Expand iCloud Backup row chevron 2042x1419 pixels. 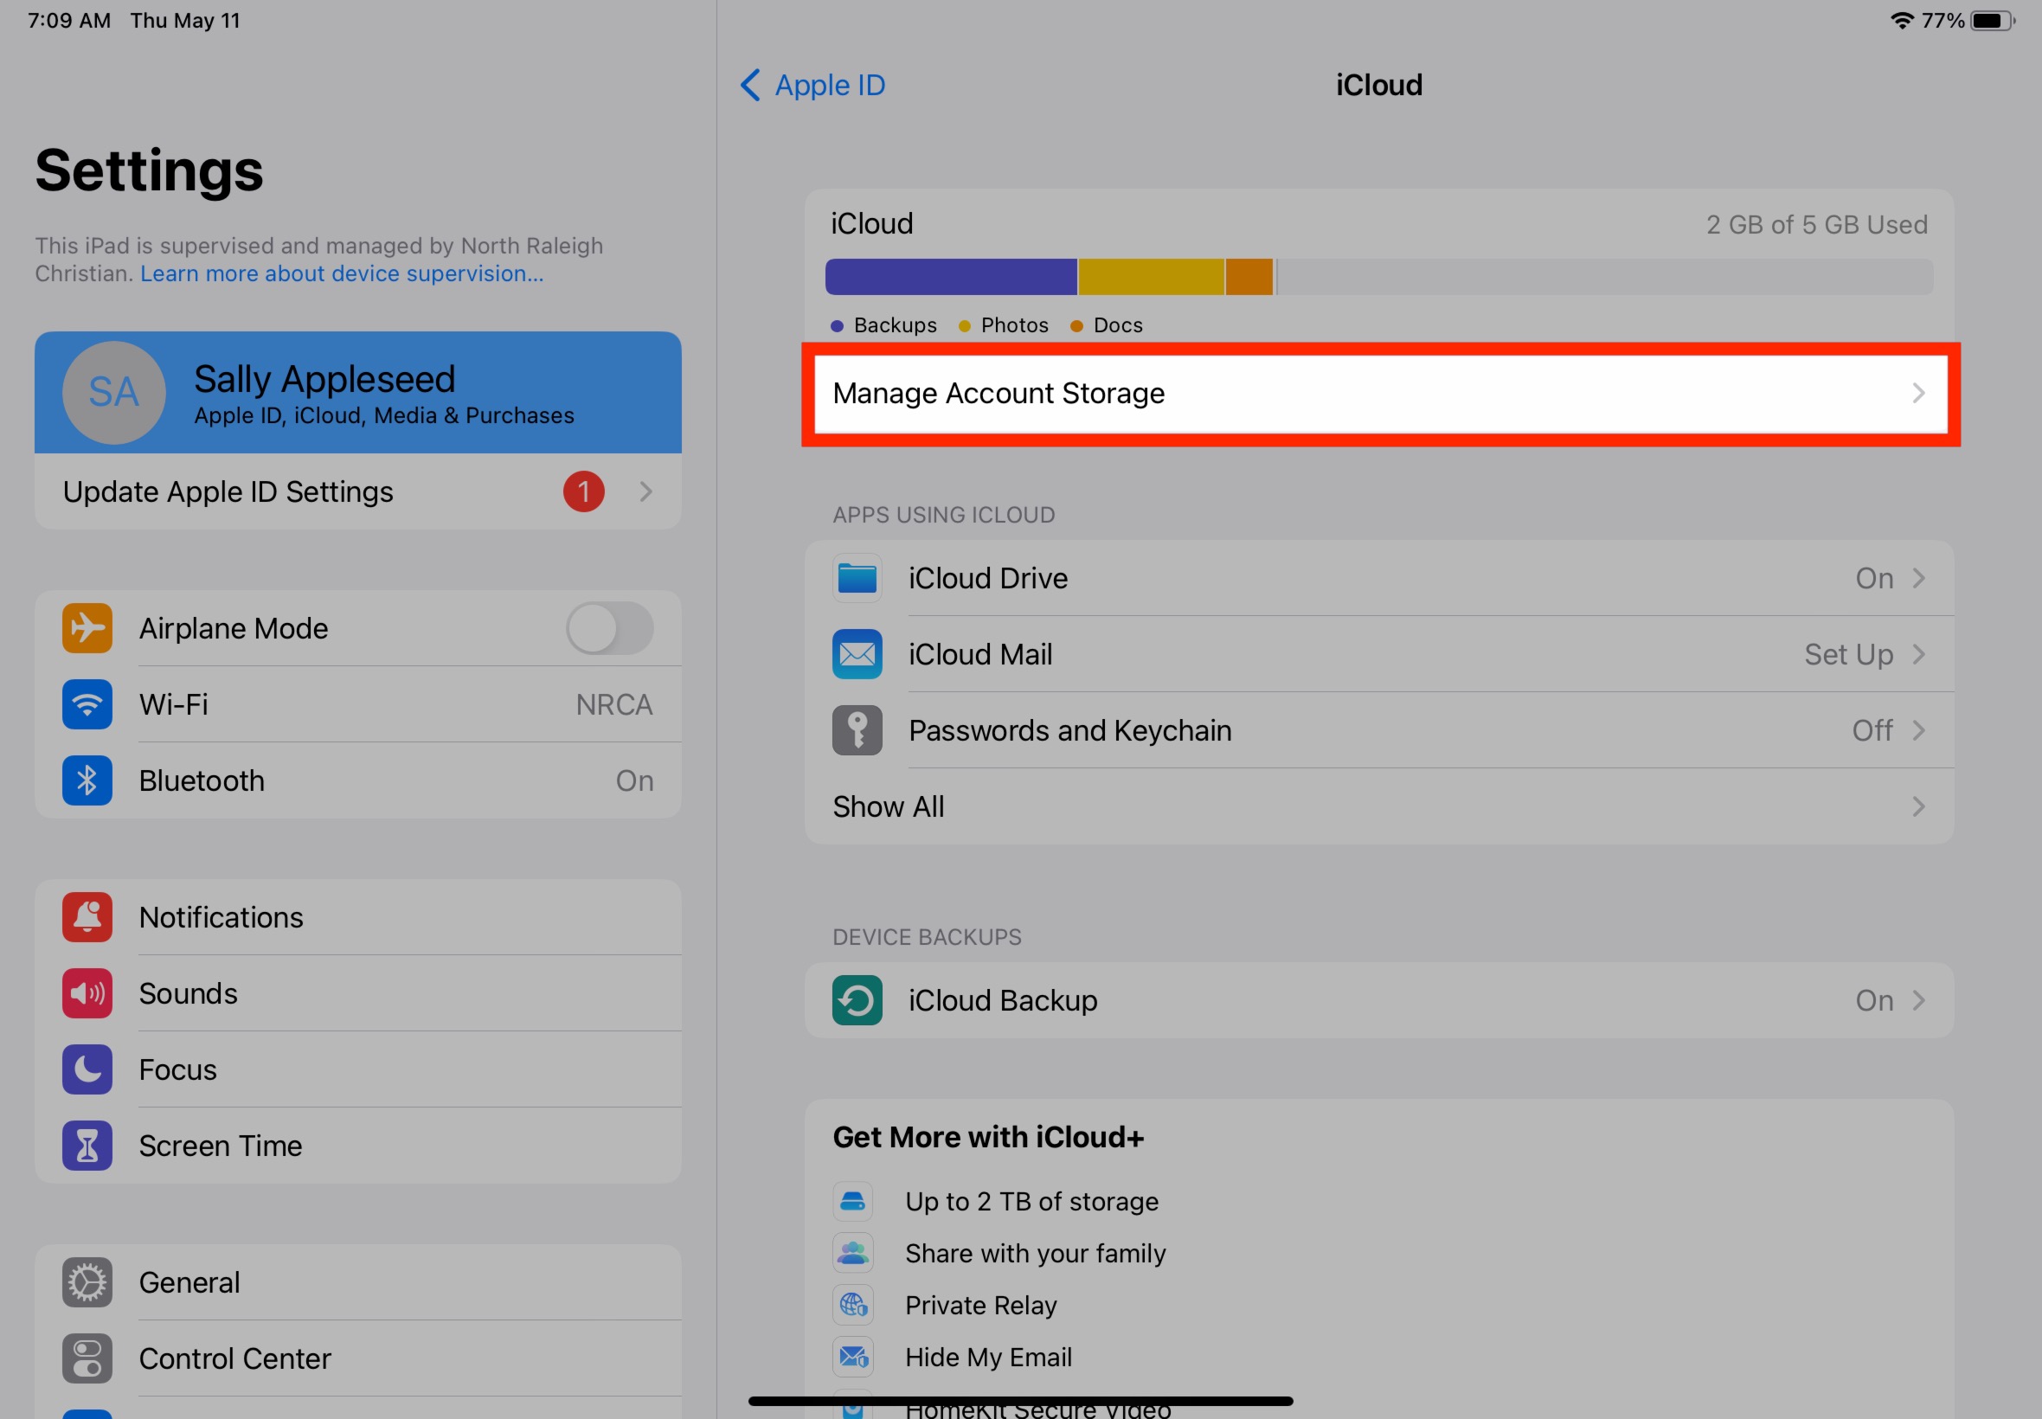click(x=1918, y=1000)
